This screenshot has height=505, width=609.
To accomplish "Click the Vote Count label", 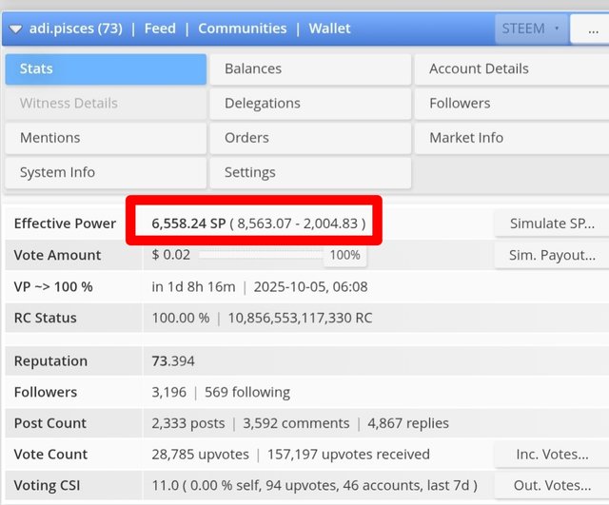I will (50, 455).
